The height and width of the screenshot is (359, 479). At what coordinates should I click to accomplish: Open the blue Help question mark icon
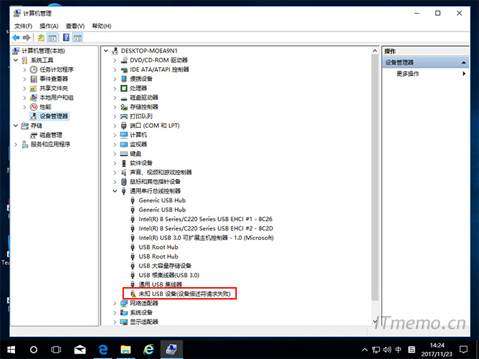[66, 38]
